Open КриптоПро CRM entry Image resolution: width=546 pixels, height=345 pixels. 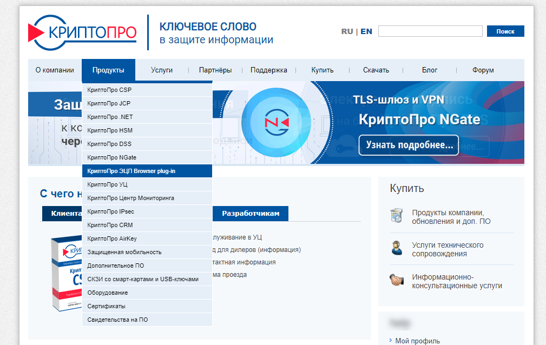pos(147,225)
